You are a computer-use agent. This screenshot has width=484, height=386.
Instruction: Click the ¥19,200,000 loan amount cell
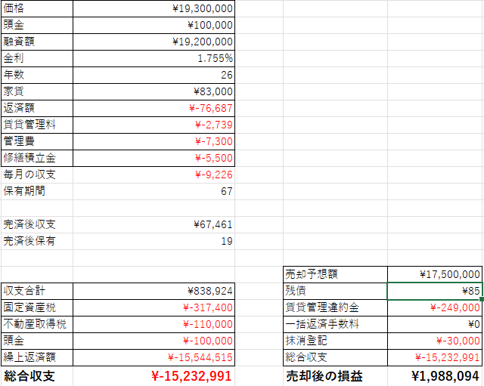pos(154,42)
